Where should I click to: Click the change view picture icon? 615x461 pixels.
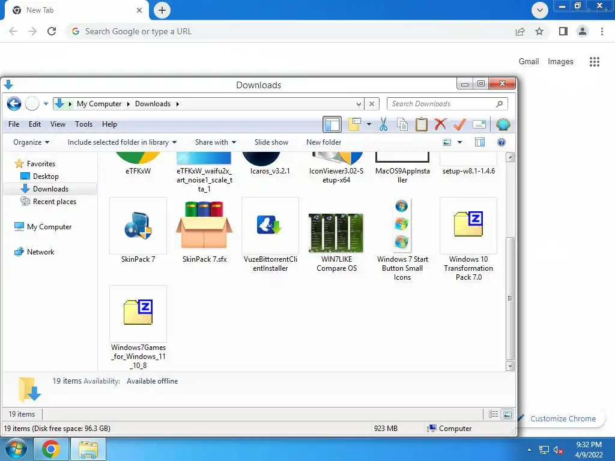pyautogui.click(x=447, y=142)
